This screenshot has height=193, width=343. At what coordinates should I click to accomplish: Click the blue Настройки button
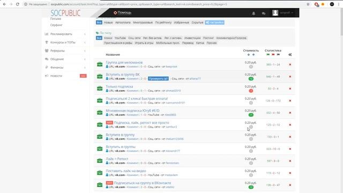pos(214,23)
